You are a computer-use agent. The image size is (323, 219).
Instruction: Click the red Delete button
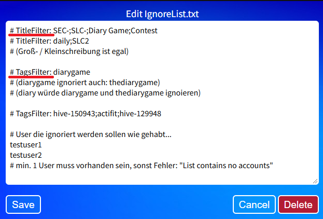coord(298,204)
